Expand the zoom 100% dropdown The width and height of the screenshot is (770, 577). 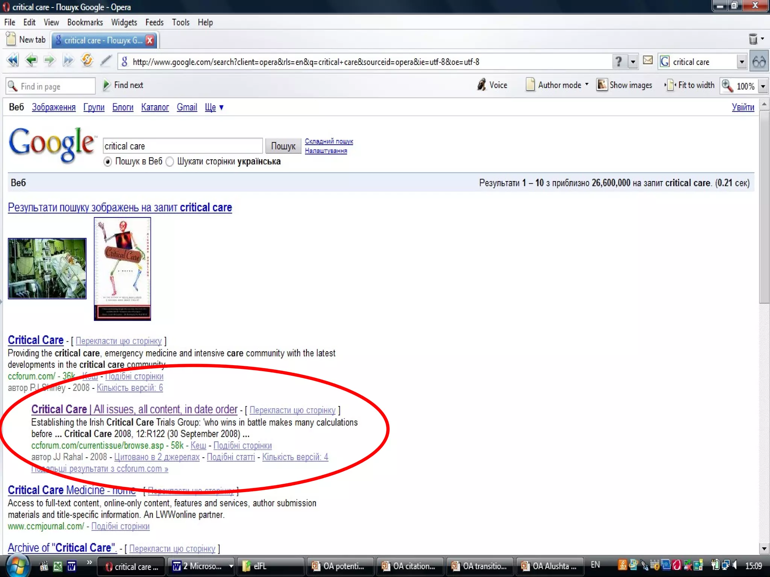point(763,86)
